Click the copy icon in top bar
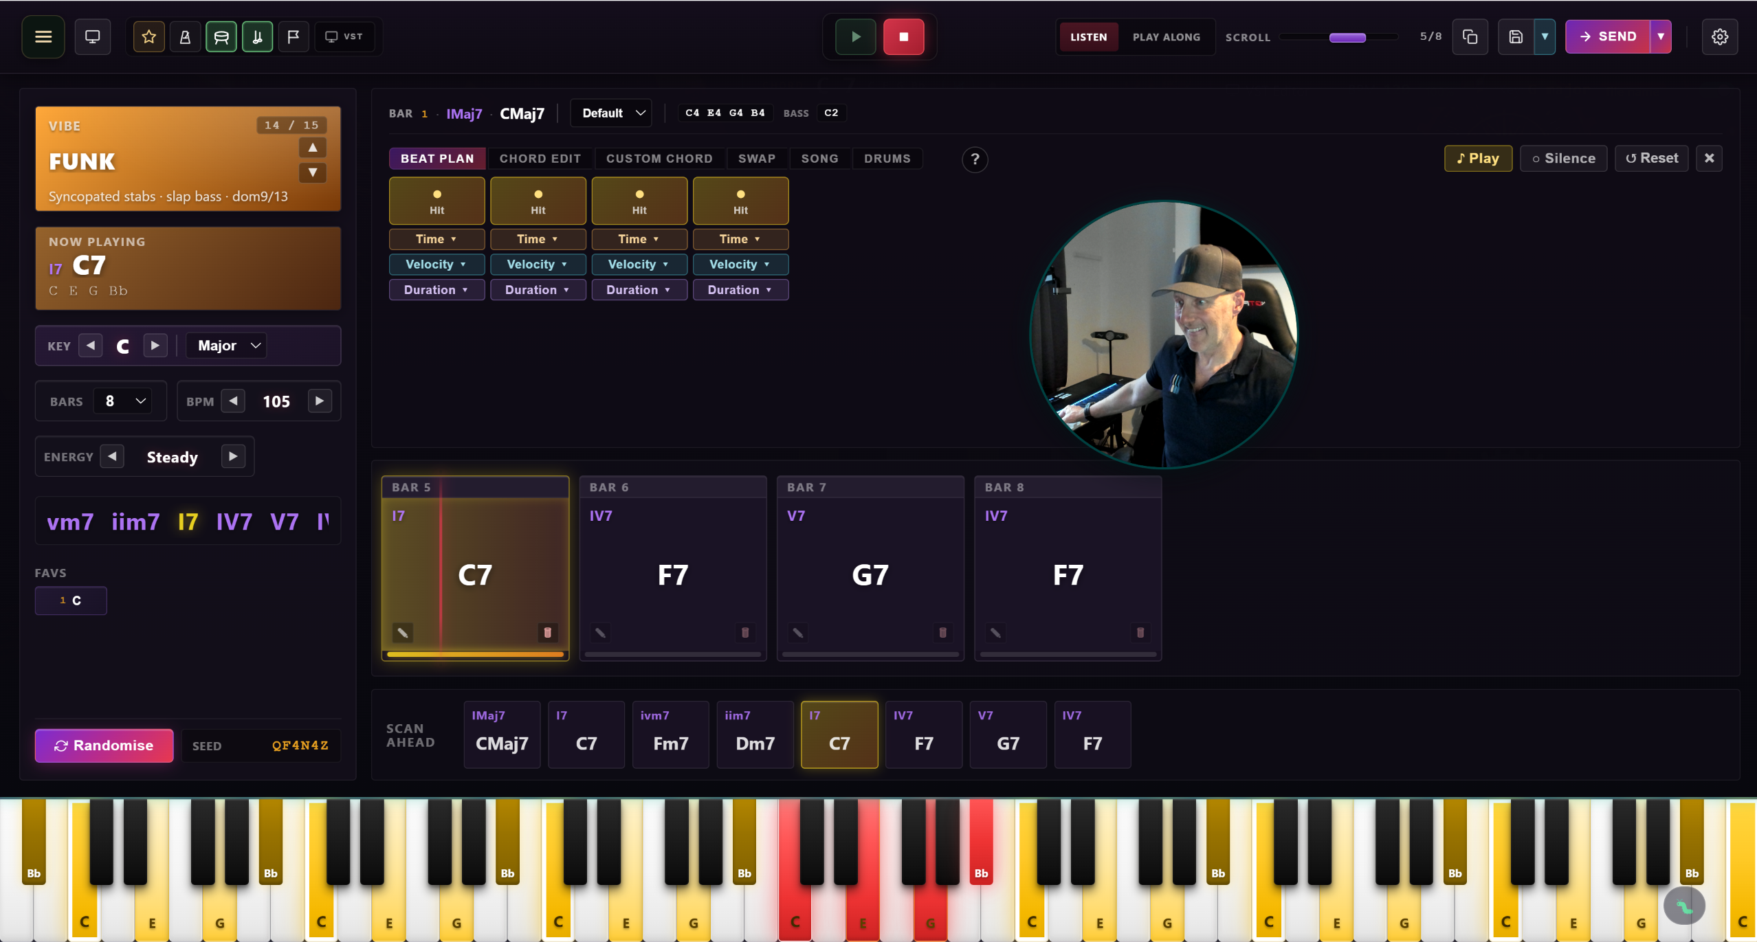1757x942 pixels. tap(1470, 36)
